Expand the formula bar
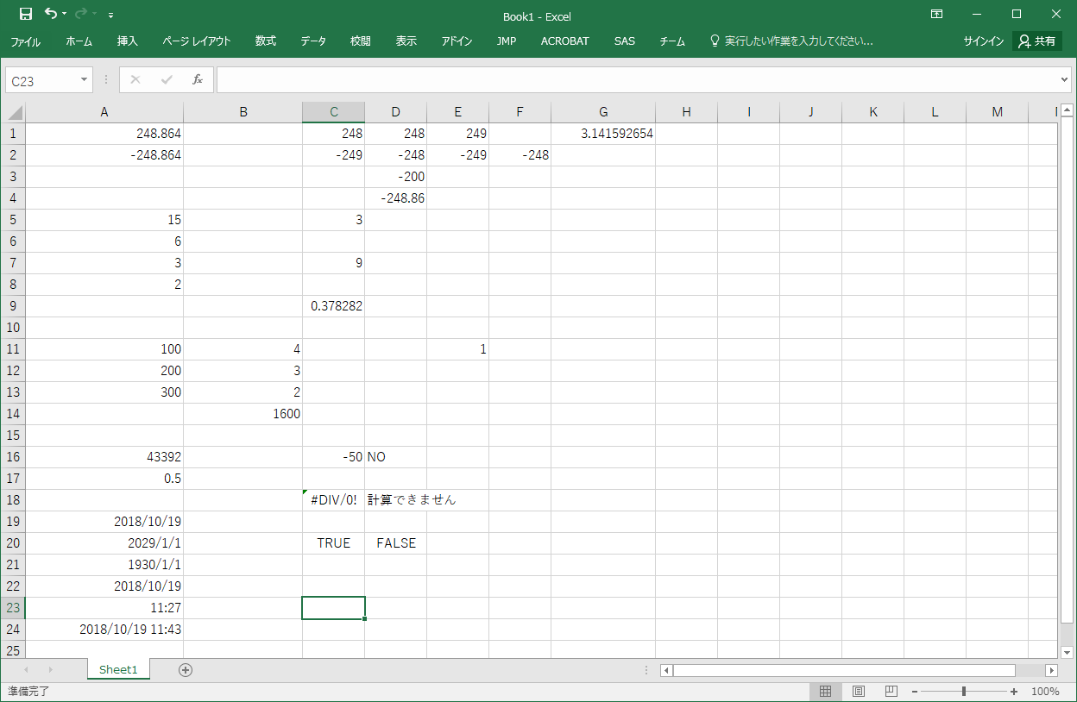 click(1063, 80)
